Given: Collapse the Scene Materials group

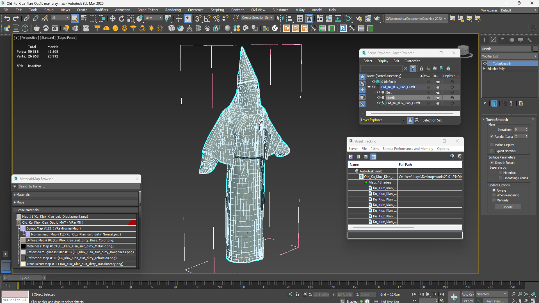Looking at the screenshot, I should (15, 210).
